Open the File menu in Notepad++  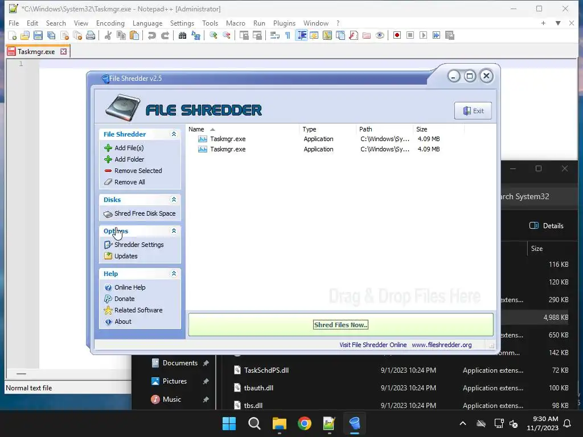point(14,23)
